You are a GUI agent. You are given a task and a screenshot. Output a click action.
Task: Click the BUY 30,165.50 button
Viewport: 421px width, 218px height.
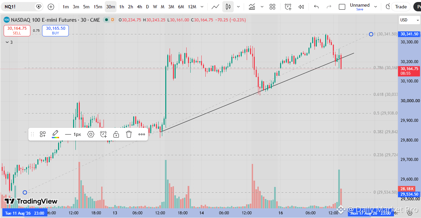tap(55, 31)
